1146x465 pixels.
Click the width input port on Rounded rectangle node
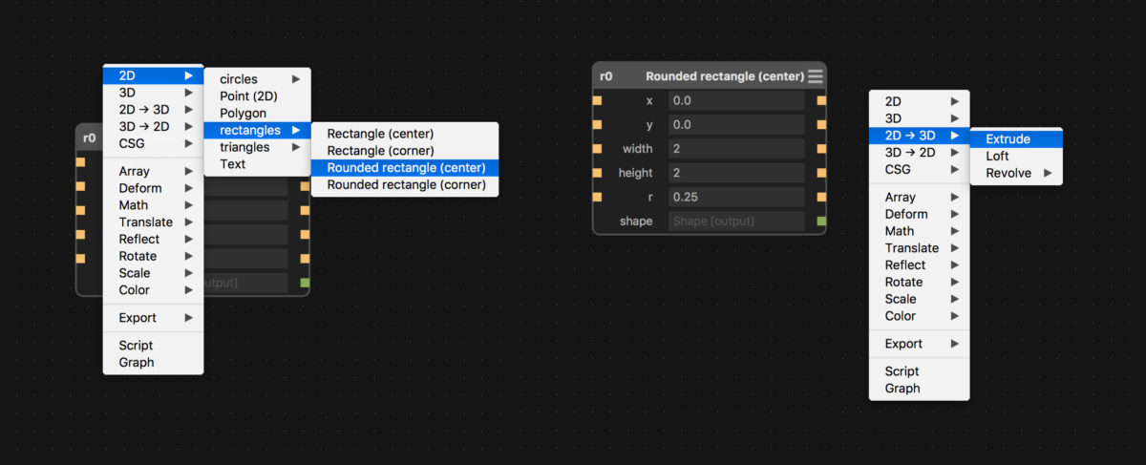click(597, 148)
